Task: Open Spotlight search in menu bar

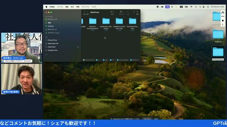Action: [x=200, y=7]
